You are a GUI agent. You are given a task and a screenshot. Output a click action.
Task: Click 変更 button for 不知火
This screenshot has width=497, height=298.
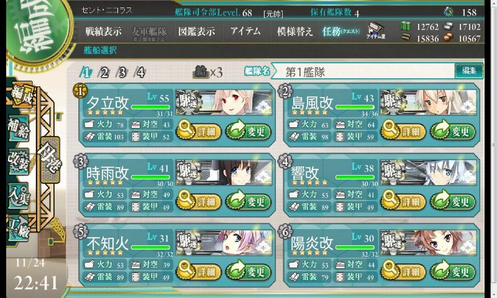[248, 270]
